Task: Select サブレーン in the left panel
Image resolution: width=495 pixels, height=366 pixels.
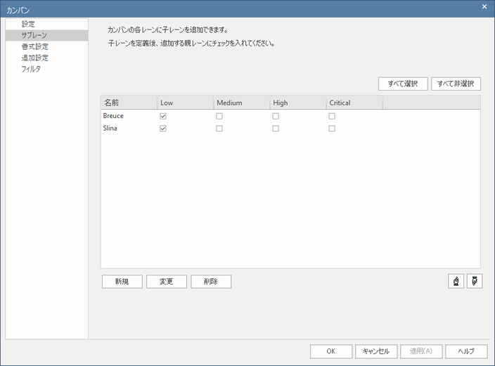Action: [34, 35]
